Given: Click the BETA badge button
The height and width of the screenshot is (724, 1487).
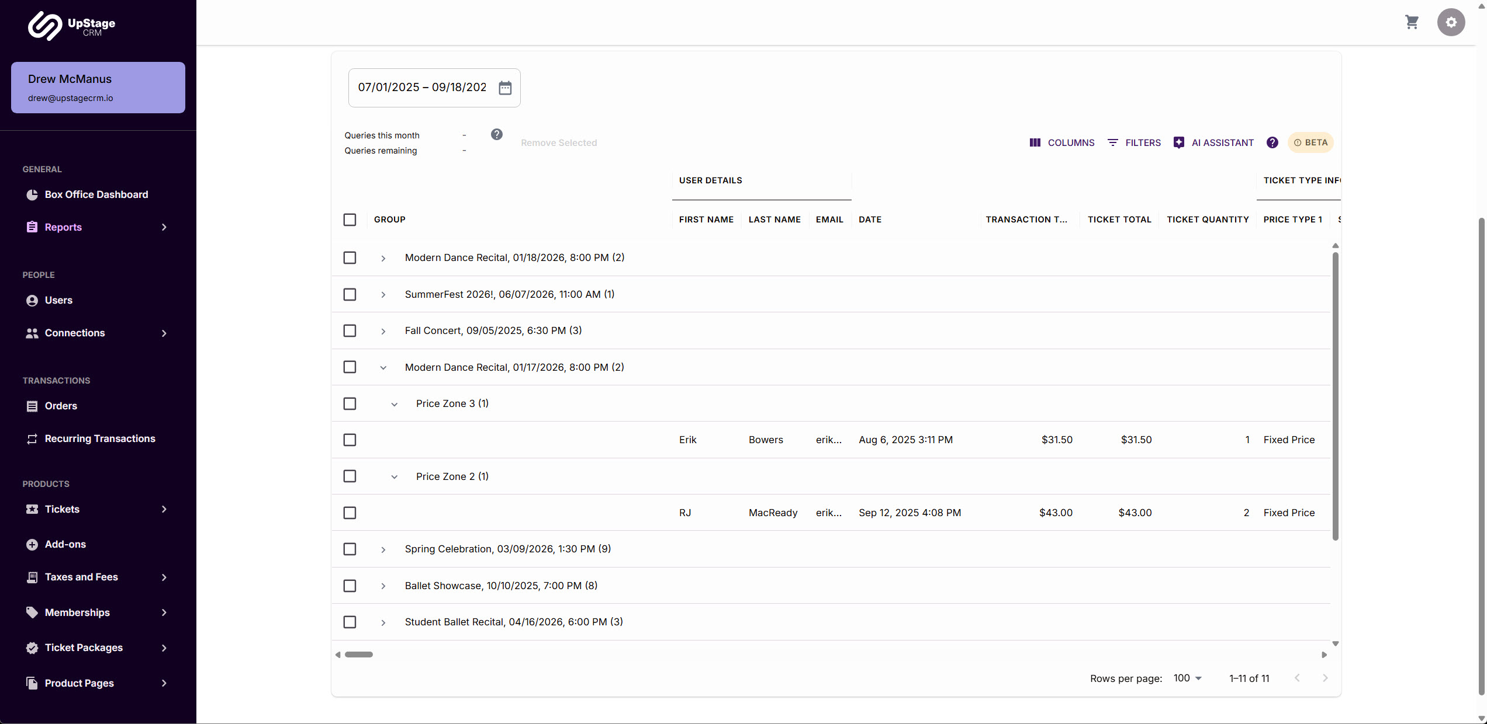Looking at the screenshot, I should click(x=1310, y=142).
